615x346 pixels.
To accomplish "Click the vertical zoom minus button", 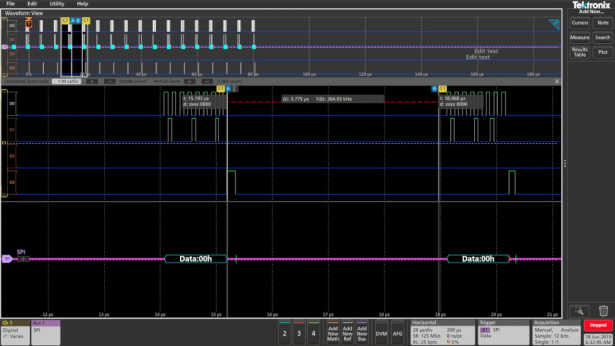I will click(x=208, y=81).
